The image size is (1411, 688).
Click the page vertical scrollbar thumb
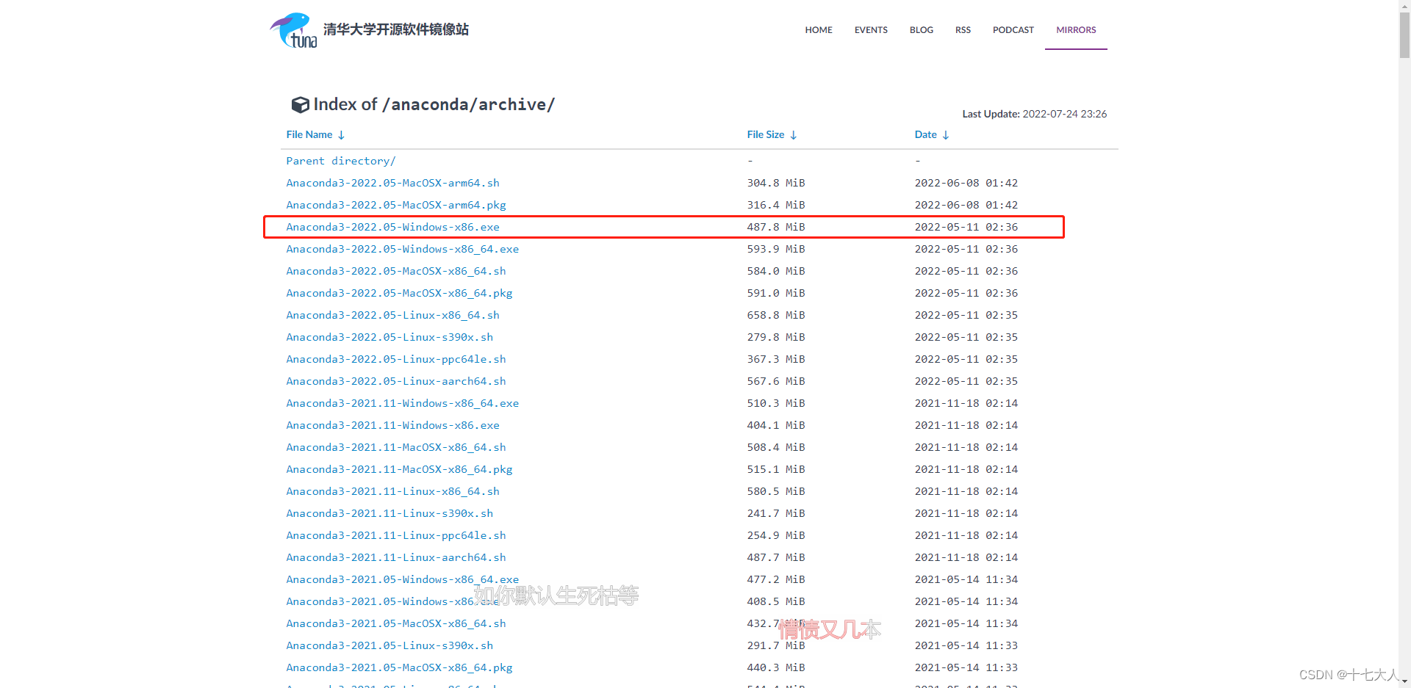(x=1404, y=35)
